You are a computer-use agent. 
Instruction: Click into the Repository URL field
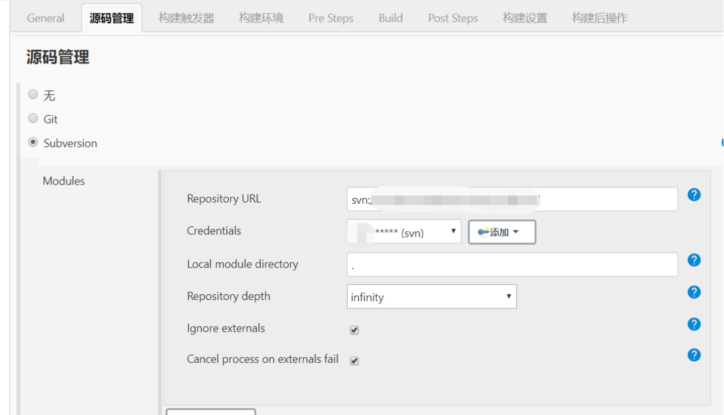click(x=512, y=199)
